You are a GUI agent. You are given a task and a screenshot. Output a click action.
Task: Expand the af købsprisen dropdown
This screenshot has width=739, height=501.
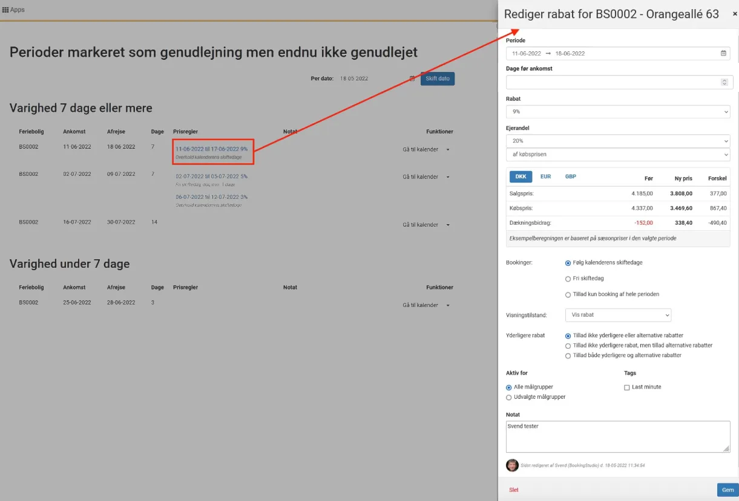point(618,154)
